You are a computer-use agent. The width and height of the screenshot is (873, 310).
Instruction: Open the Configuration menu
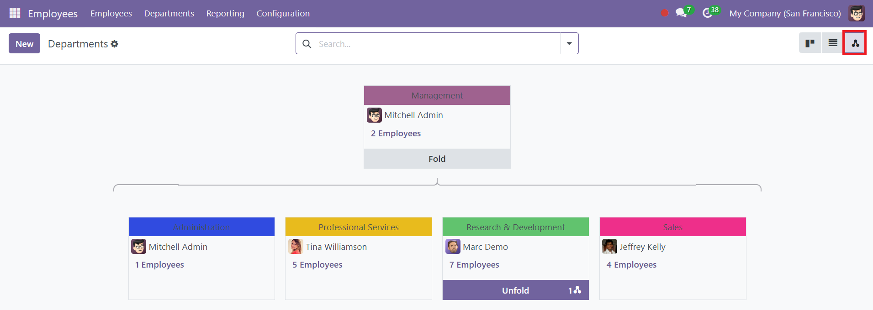tap(283, 13)
